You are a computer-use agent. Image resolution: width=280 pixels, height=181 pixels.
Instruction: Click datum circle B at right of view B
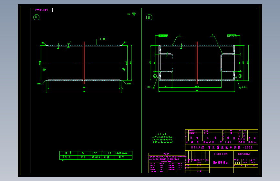(240, 76)
